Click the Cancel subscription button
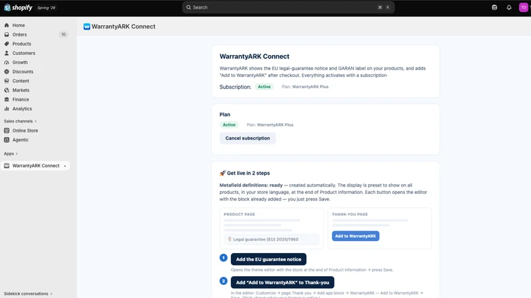531x298 pixels. click(248, 138)
